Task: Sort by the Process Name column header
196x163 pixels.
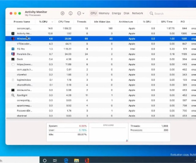Action: click(x=22, y=22)
